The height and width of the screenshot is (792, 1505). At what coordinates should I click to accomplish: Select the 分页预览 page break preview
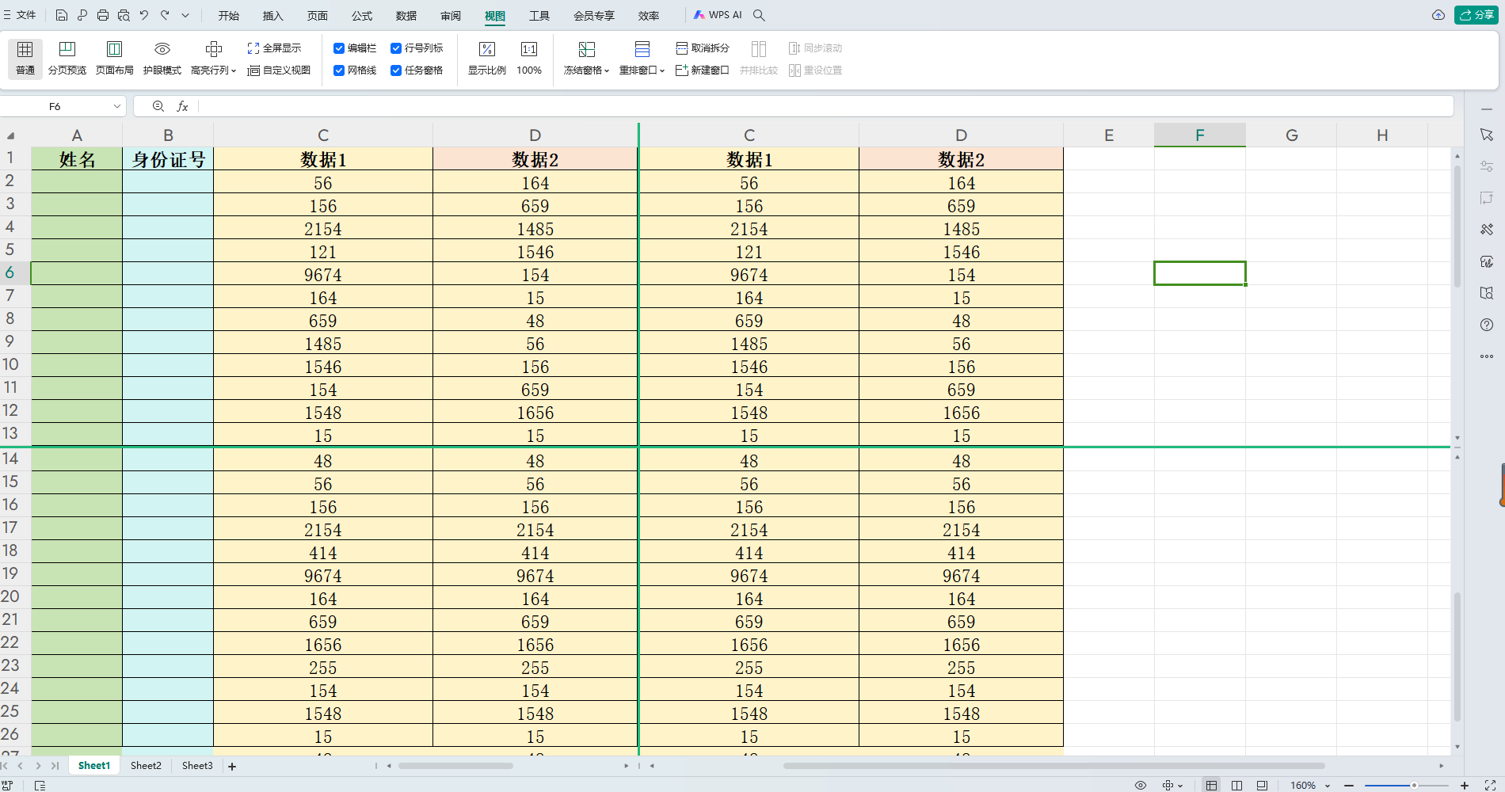(x=67, y=57)
